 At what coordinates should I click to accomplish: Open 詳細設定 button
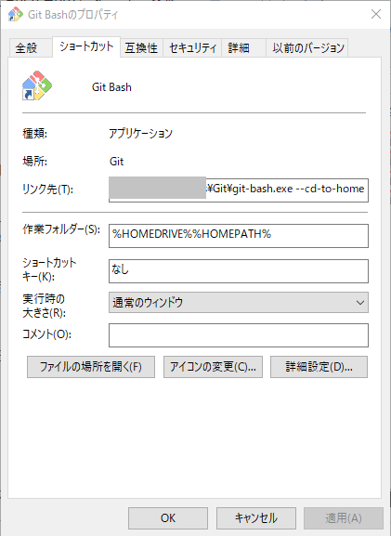[x=319, y=367]
